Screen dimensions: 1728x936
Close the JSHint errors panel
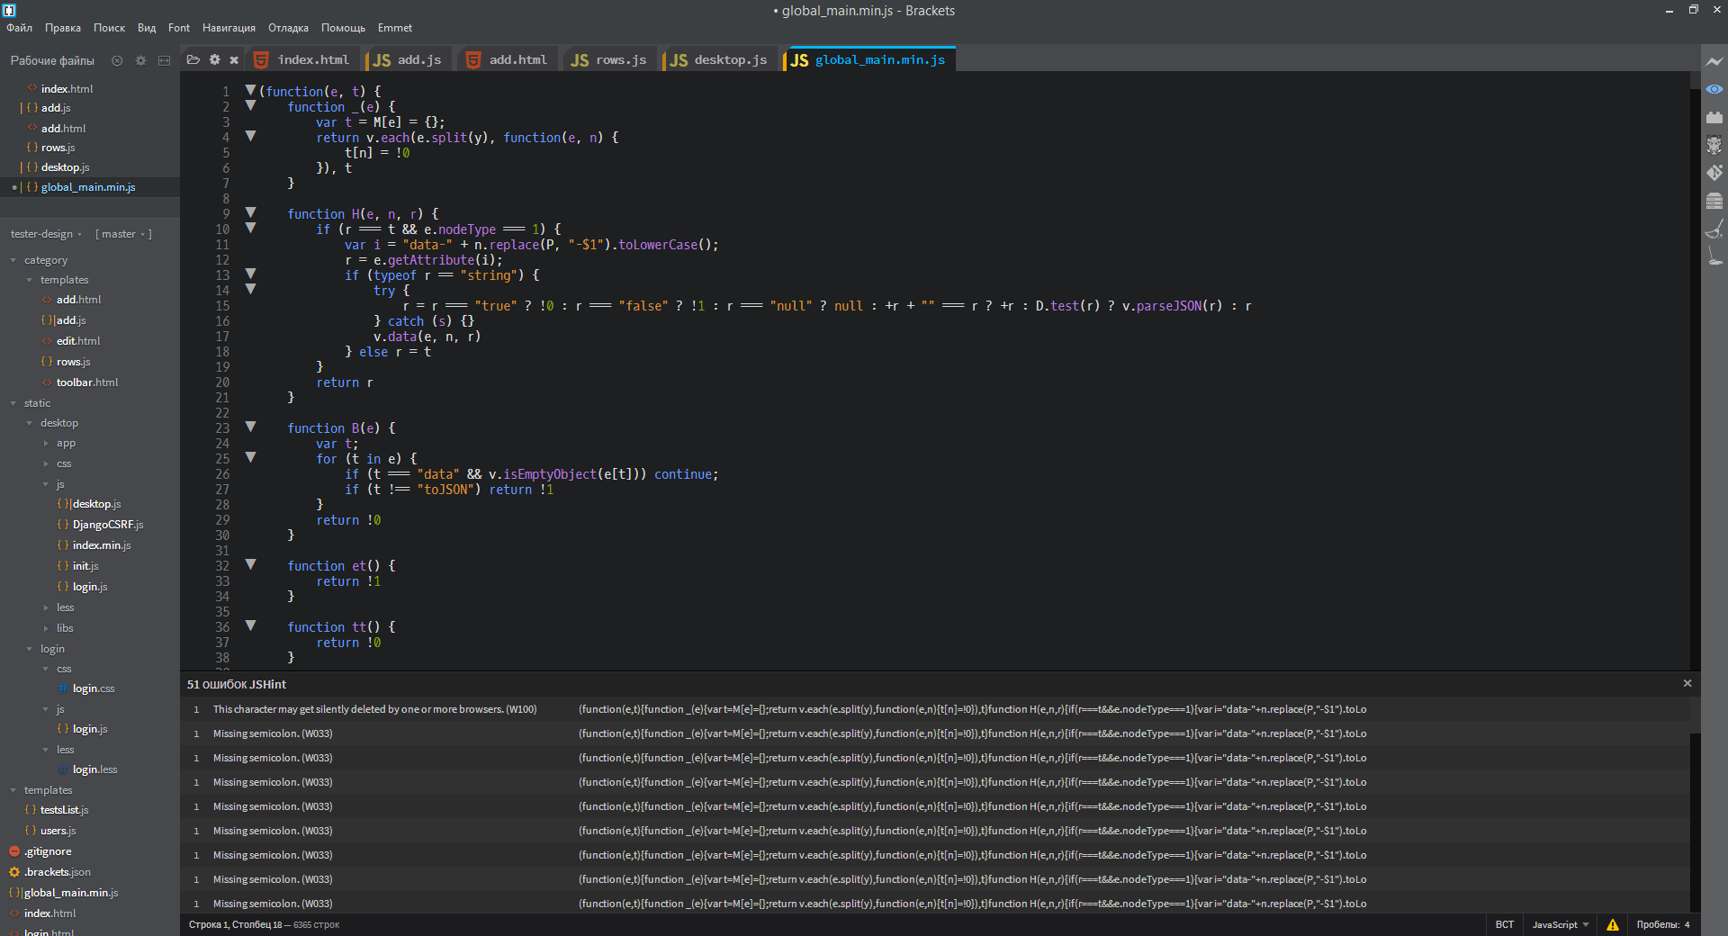pyautogui.click(x=1687, y=683)
